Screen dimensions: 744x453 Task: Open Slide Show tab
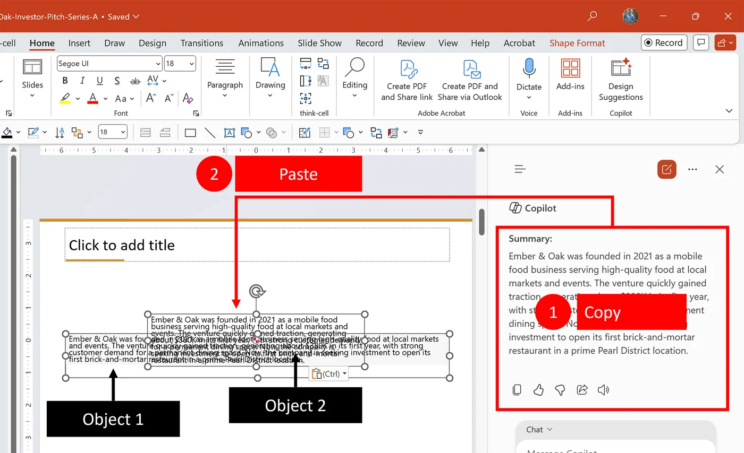click(319, 43)
